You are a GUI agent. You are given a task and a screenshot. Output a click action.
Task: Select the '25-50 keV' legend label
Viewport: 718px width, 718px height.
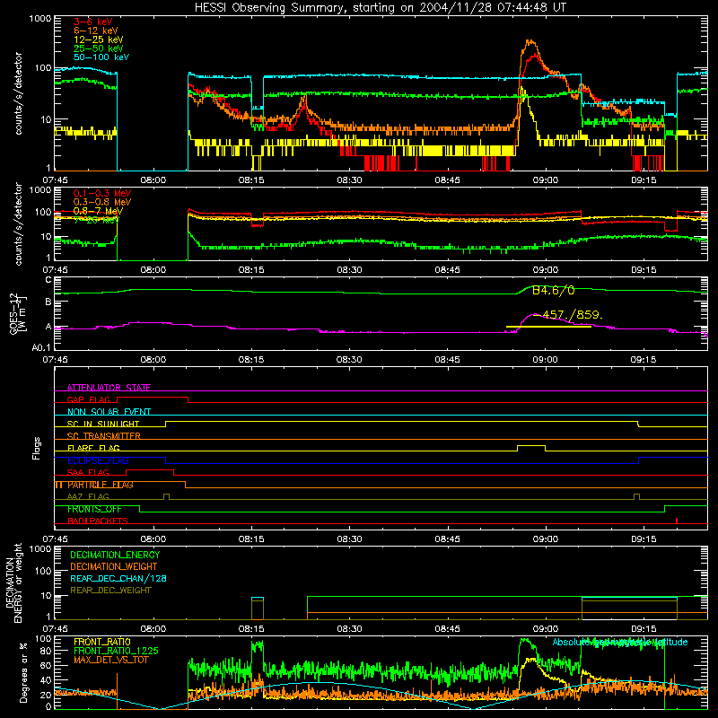pos(99,48)
